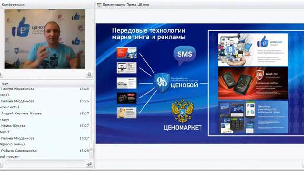Click the 15:28 chat timestamp
304x171 pixels.
click(84, 151)
